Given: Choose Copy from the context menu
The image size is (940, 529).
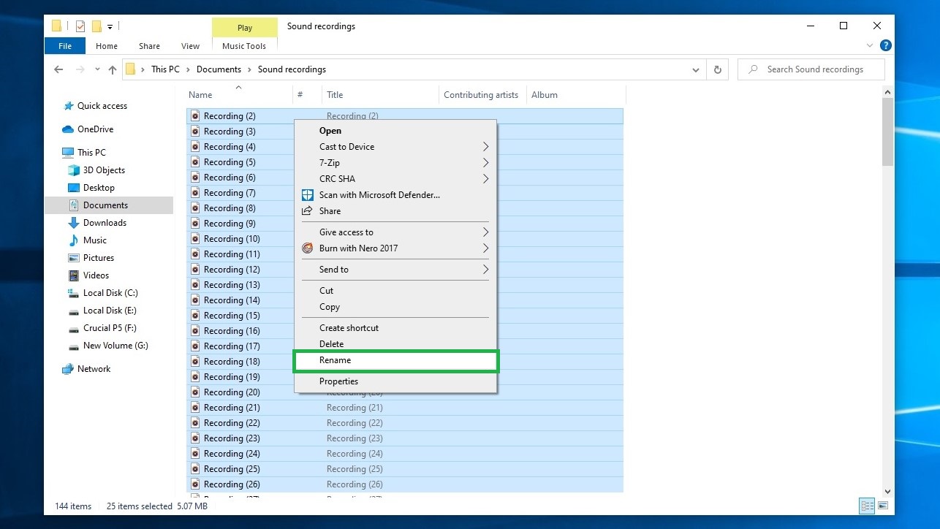Looking at the screenshot, I should point(395,307).
